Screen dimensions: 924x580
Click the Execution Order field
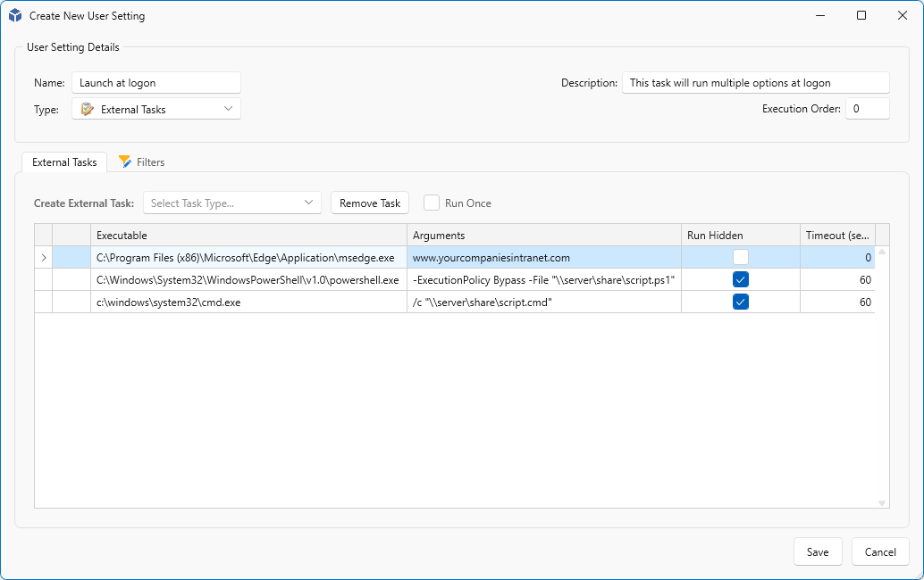pyautogui.click(x=866, y=109)
